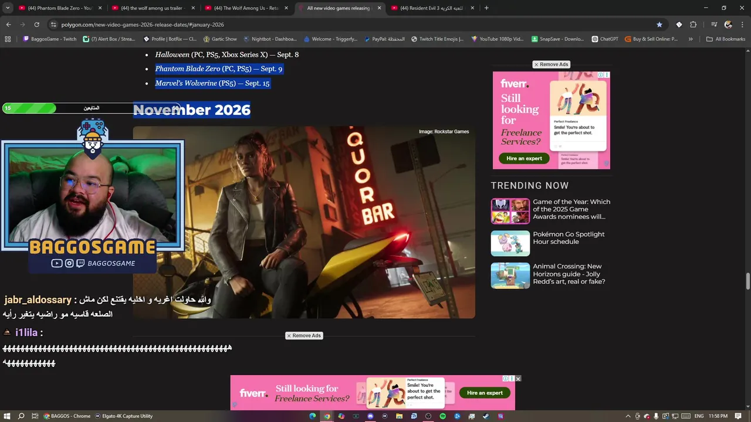The image size is (751, 422).
Task: Close the Resident Evil 3 tab
Action: tap(472, 8)
